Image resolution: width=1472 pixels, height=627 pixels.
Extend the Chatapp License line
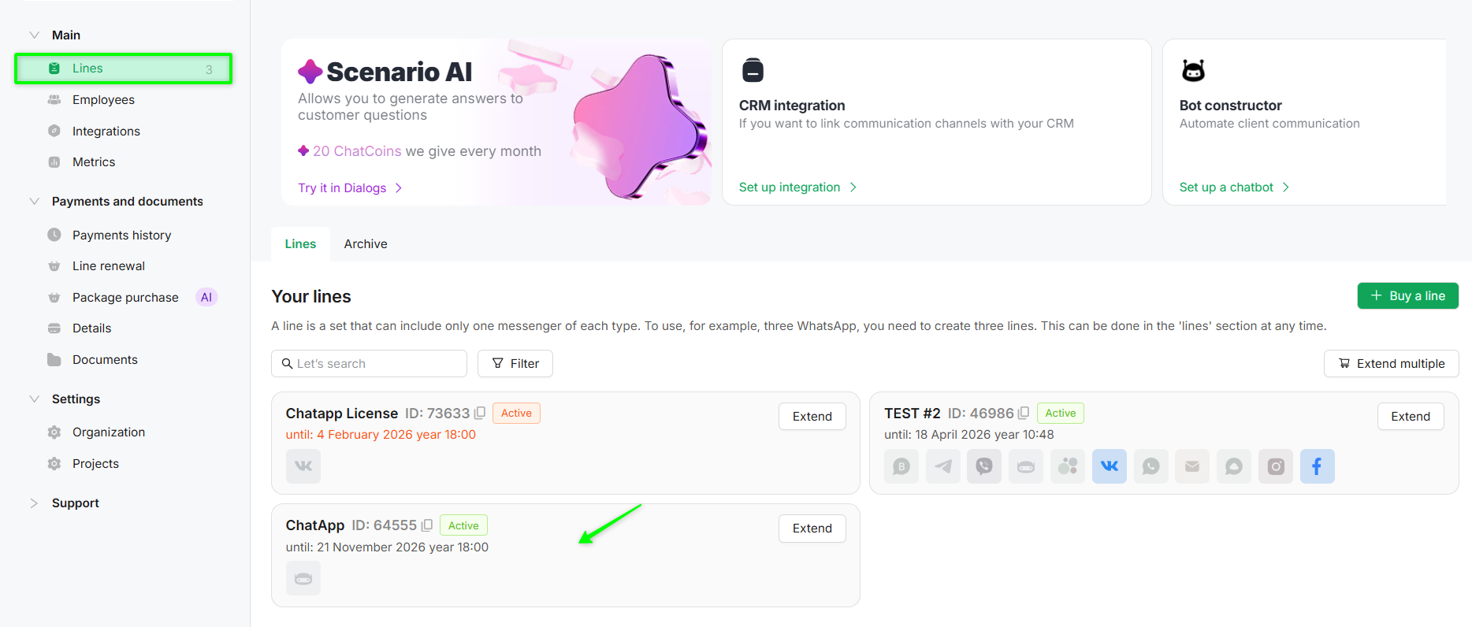[x=812, y=417]
